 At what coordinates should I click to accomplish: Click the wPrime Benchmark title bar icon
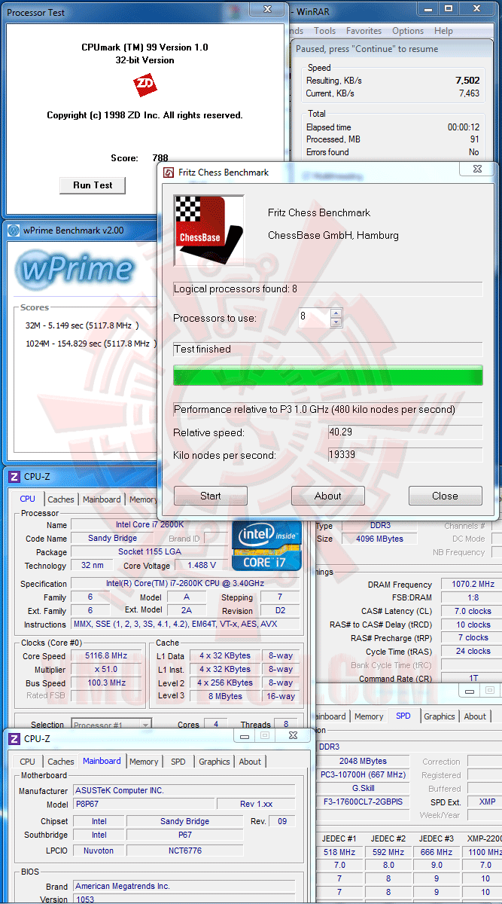(x=14, y=231)
